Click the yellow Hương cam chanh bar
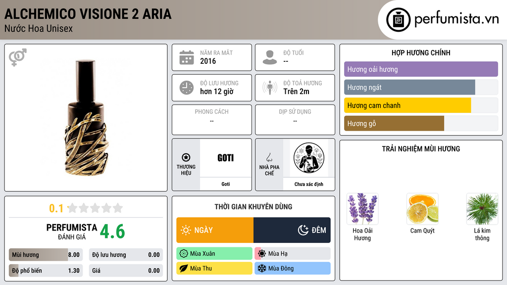The width and height of the screenshot is (507, 285). click(407, 105)
